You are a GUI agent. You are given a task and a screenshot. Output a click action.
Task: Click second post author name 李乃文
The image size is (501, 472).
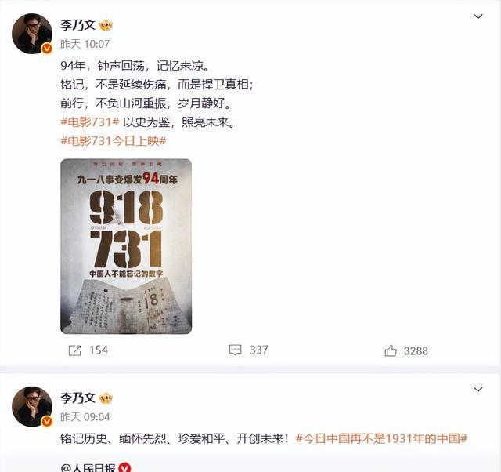tap(78, 398)
